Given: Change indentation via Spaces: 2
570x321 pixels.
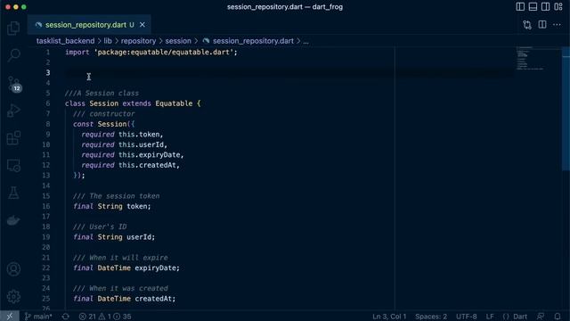Looking at the screenshot, I should [x=431, y=317].
